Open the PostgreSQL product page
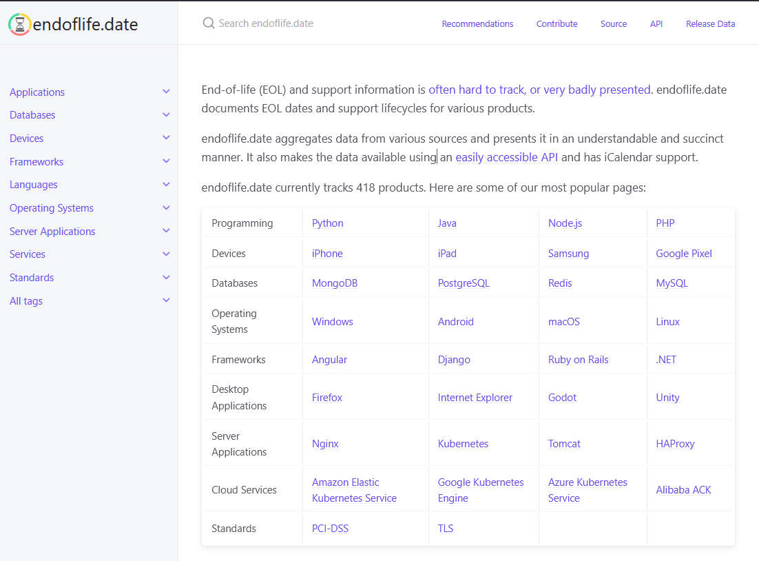 (464, 283)
